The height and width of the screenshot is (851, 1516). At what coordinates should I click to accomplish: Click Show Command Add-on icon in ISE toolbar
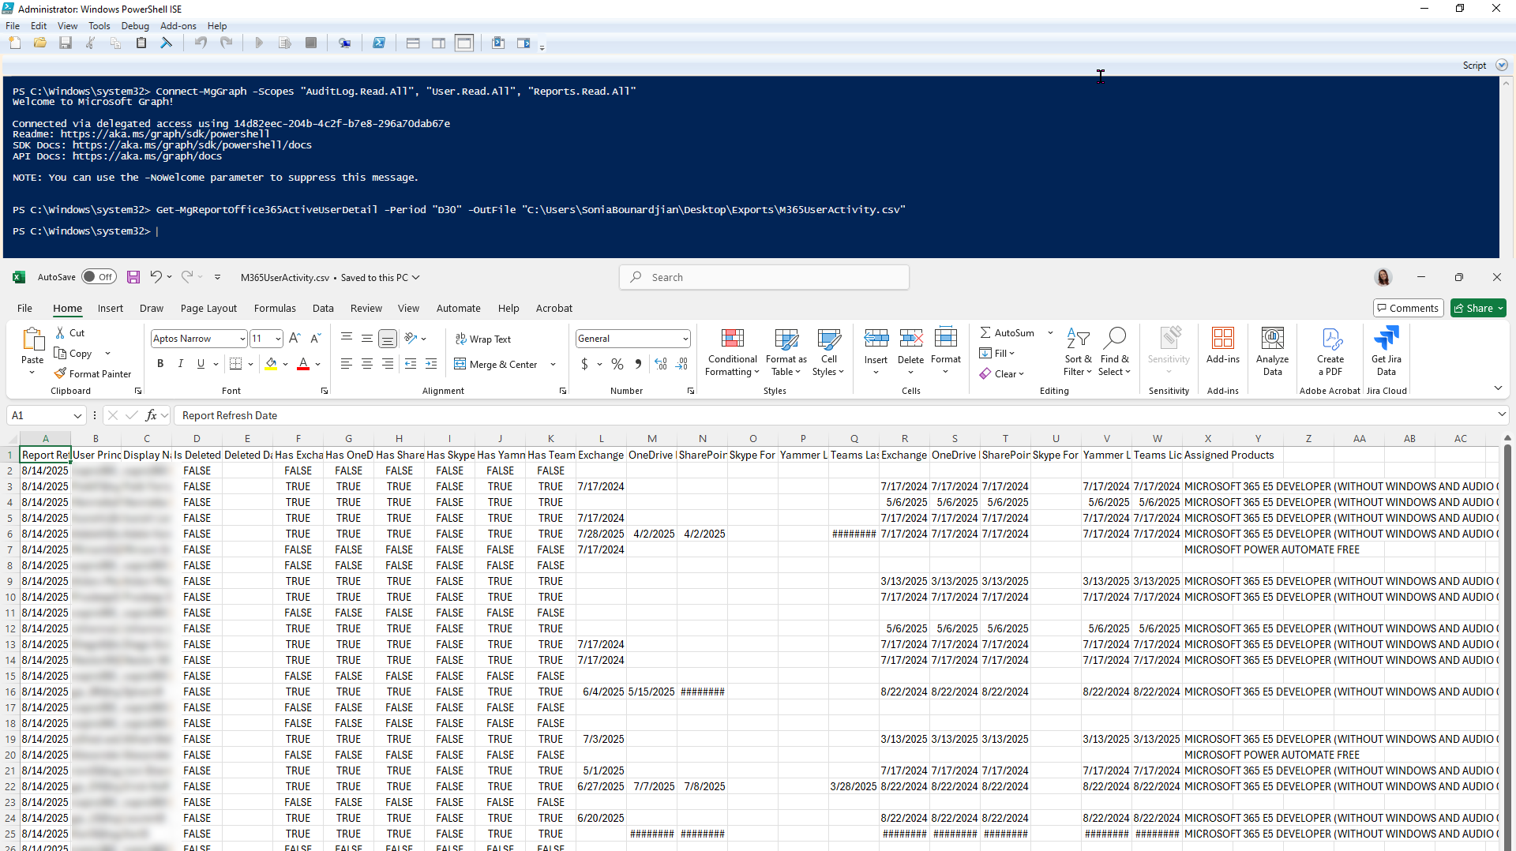pos(523,43)
